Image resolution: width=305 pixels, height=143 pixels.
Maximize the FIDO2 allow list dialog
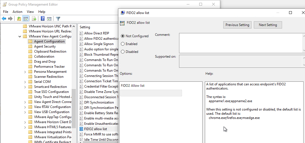[x=290, y=13]
